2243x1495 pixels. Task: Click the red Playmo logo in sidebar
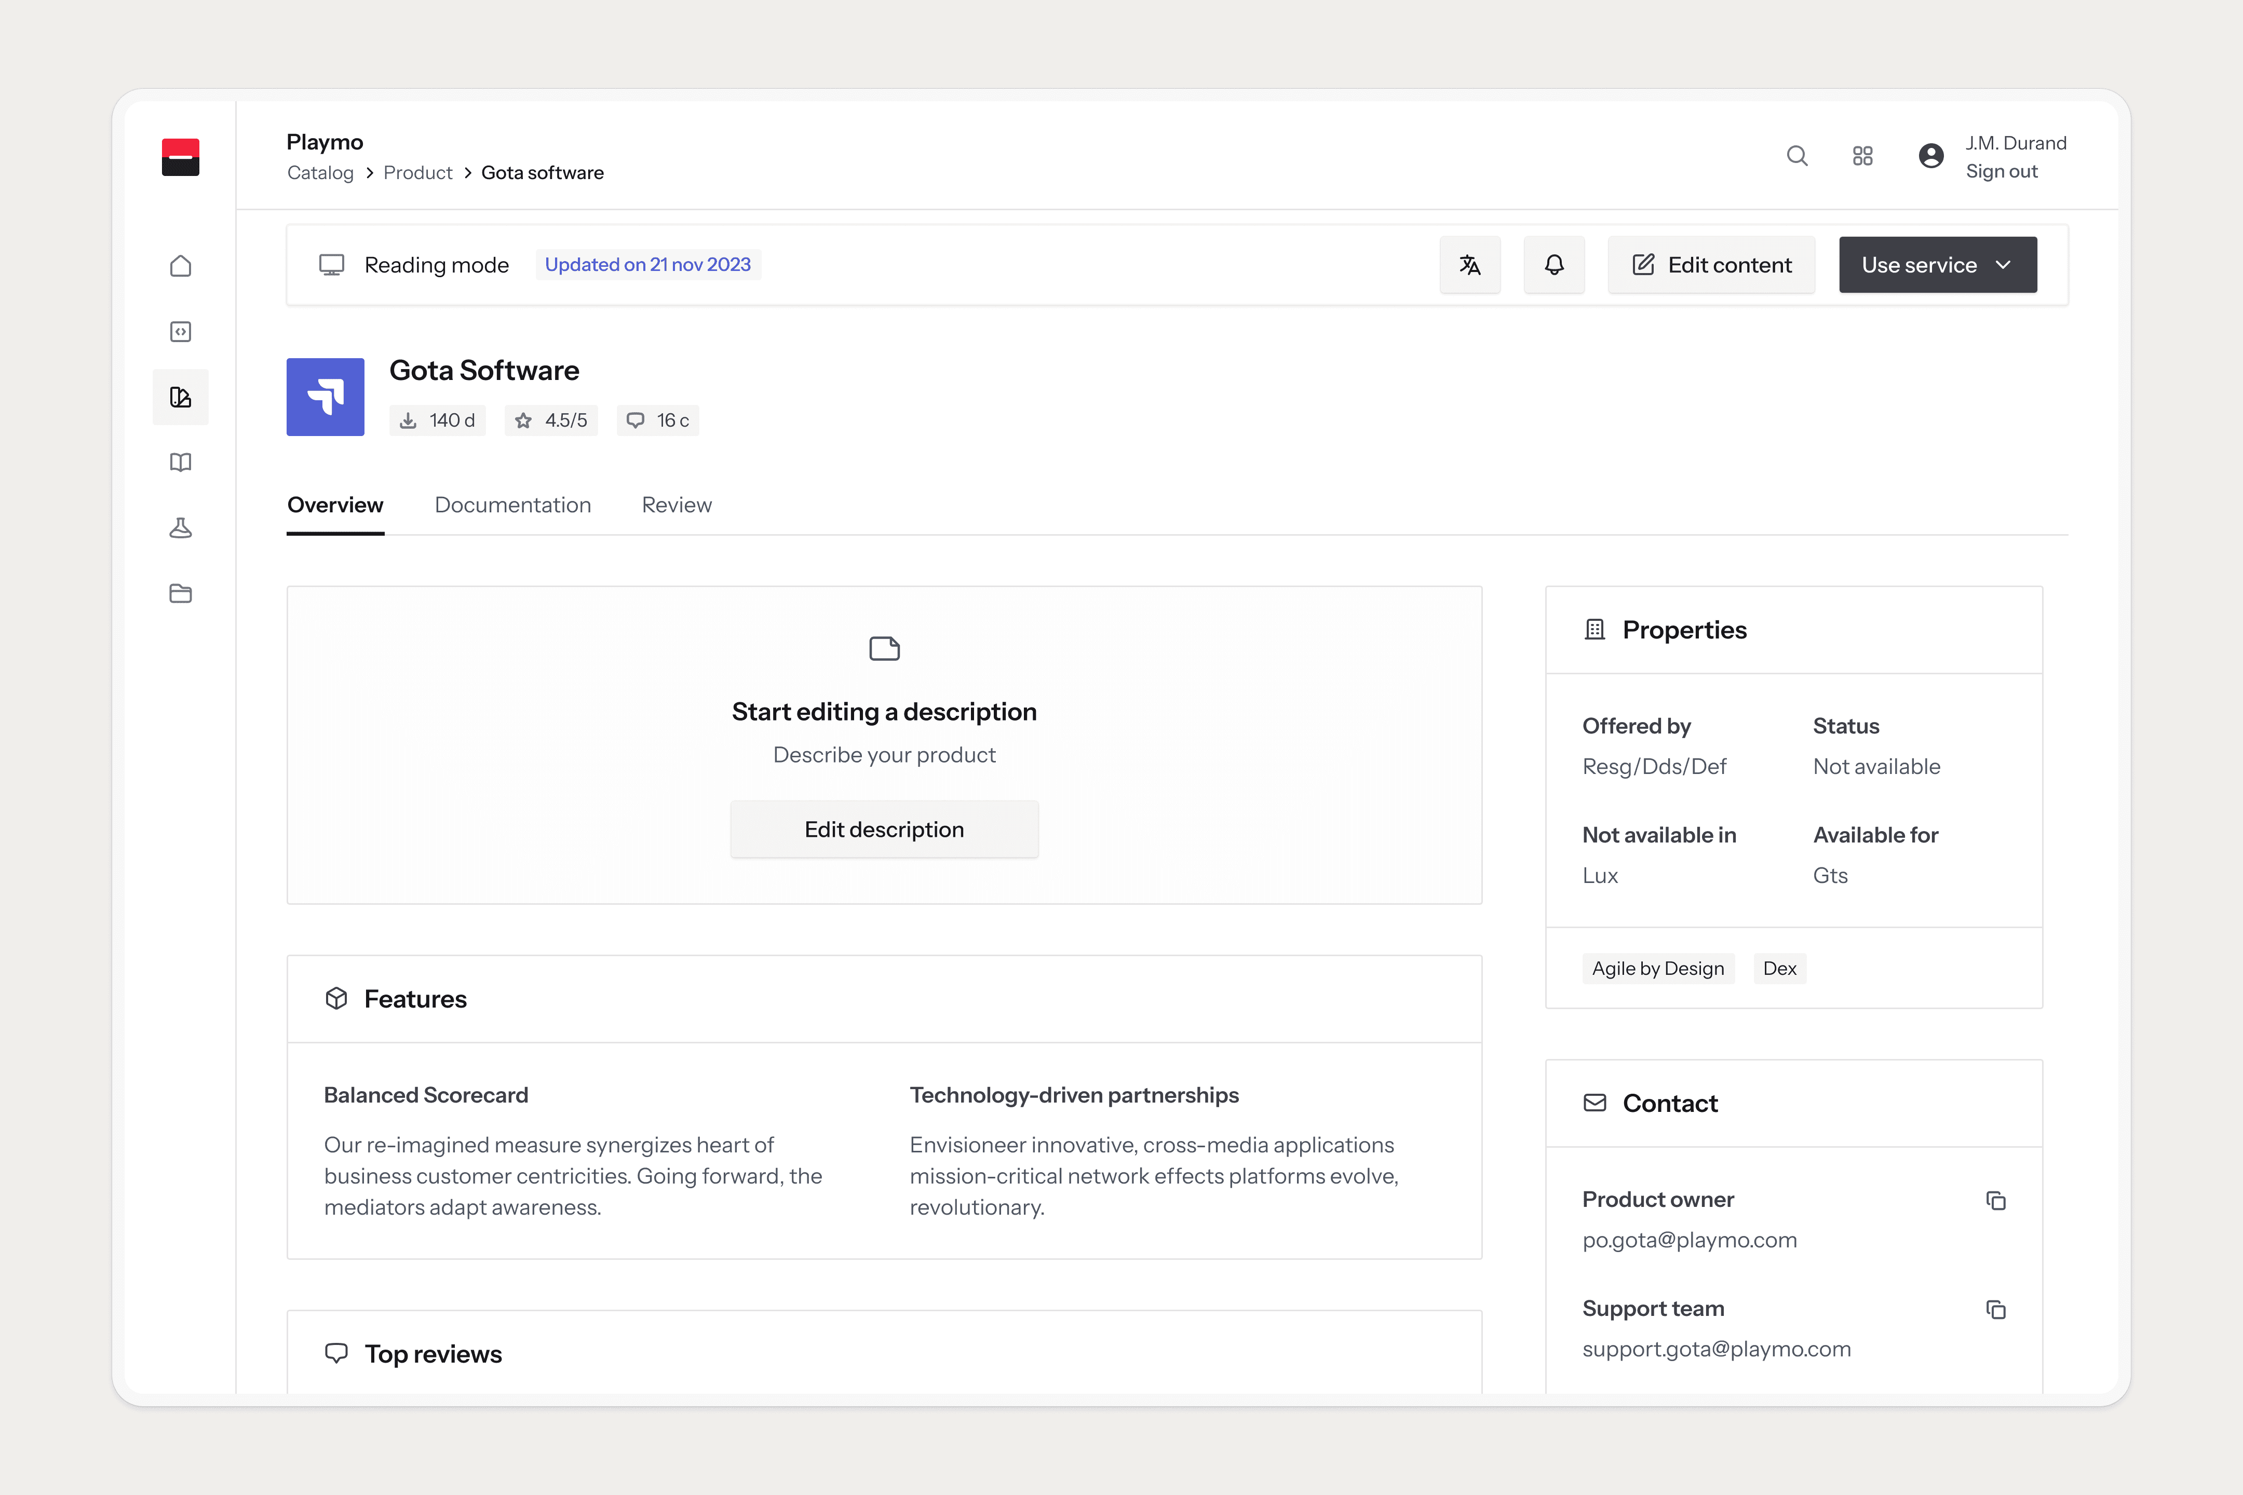point(180,157)
